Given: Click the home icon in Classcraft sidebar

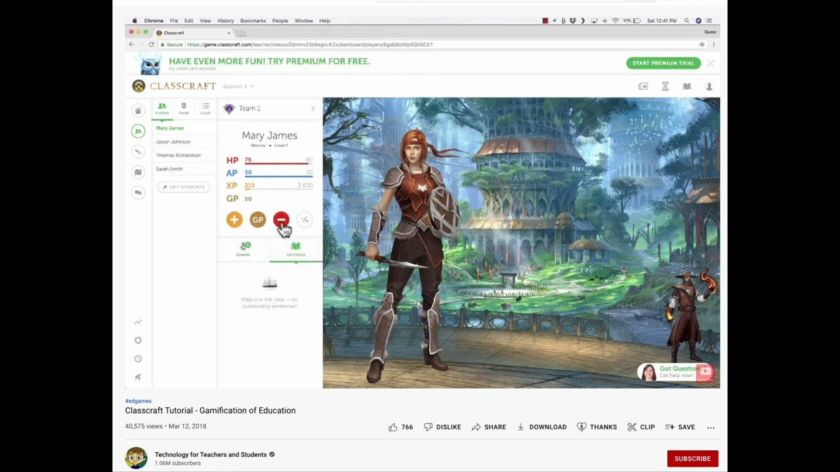Looking at the screenshot, I should (138, 110).
